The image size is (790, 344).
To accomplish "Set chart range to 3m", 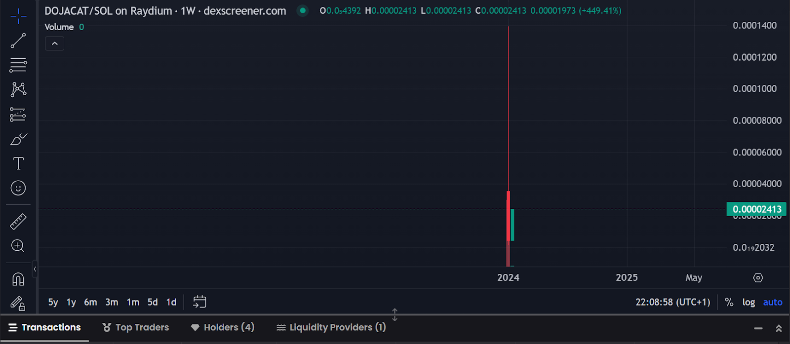I will [x=112, y=302].
